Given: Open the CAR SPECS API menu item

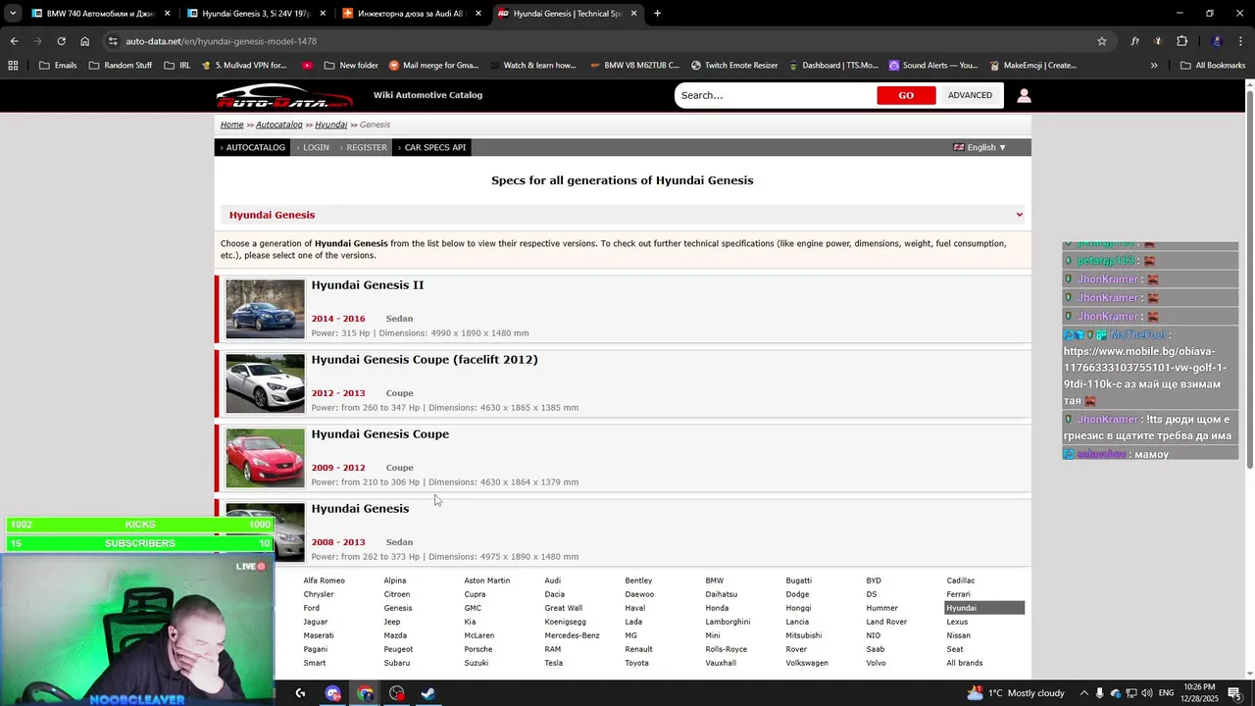Looking at the screenshot, I should pos(432,147).
